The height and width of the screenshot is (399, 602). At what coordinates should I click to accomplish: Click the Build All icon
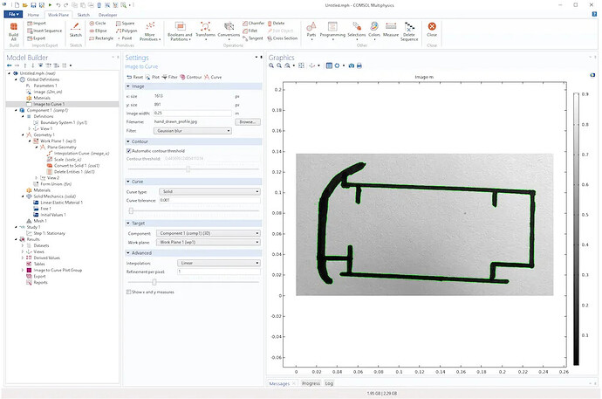point(13,29)
